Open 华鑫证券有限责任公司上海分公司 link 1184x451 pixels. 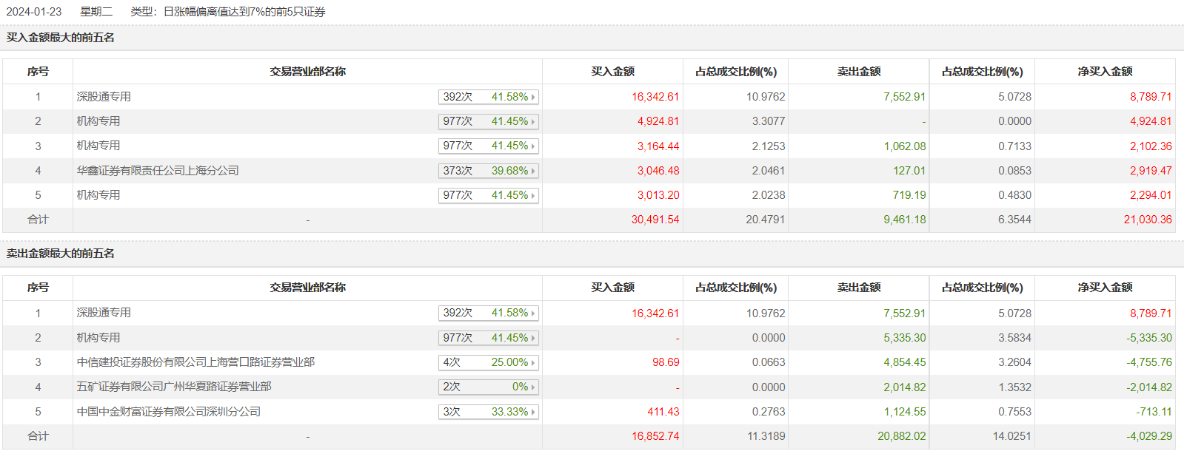click(158, 171)
